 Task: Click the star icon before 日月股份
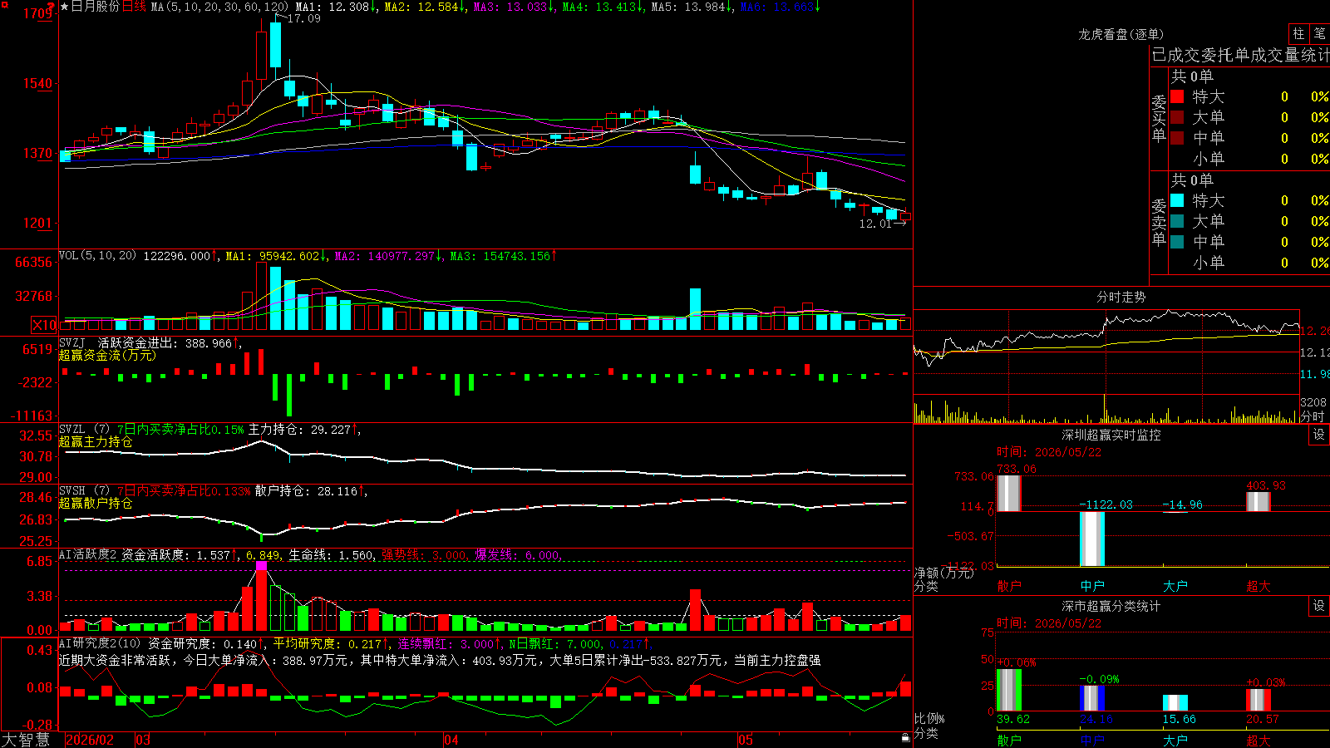[x=65, y=7]
